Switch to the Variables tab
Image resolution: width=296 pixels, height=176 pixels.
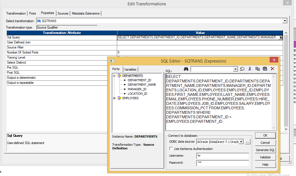pos(130,69)
